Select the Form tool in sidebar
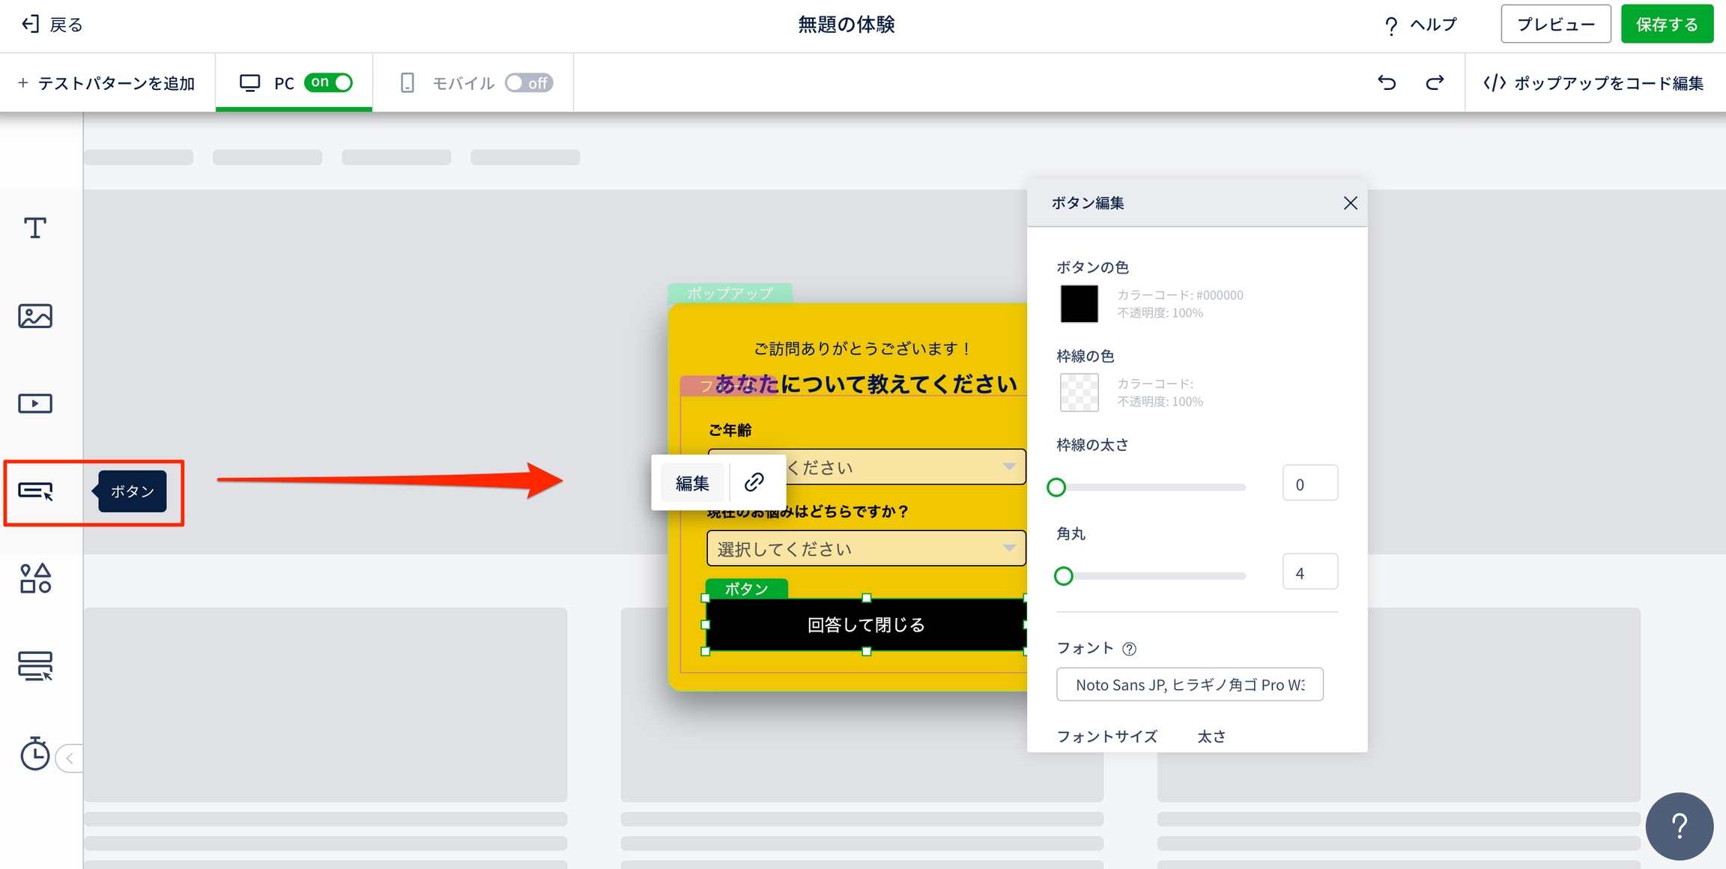The width and height of the screenshot is (1726, 869). click(35, 666)
